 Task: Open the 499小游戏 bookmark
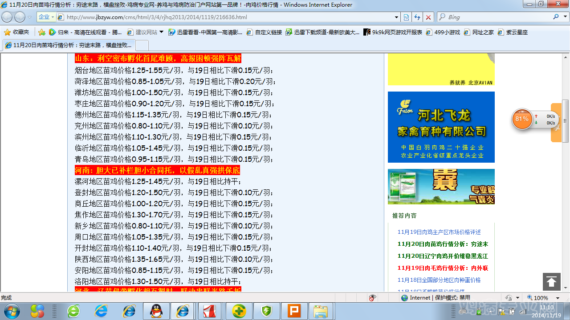[443, 32]
